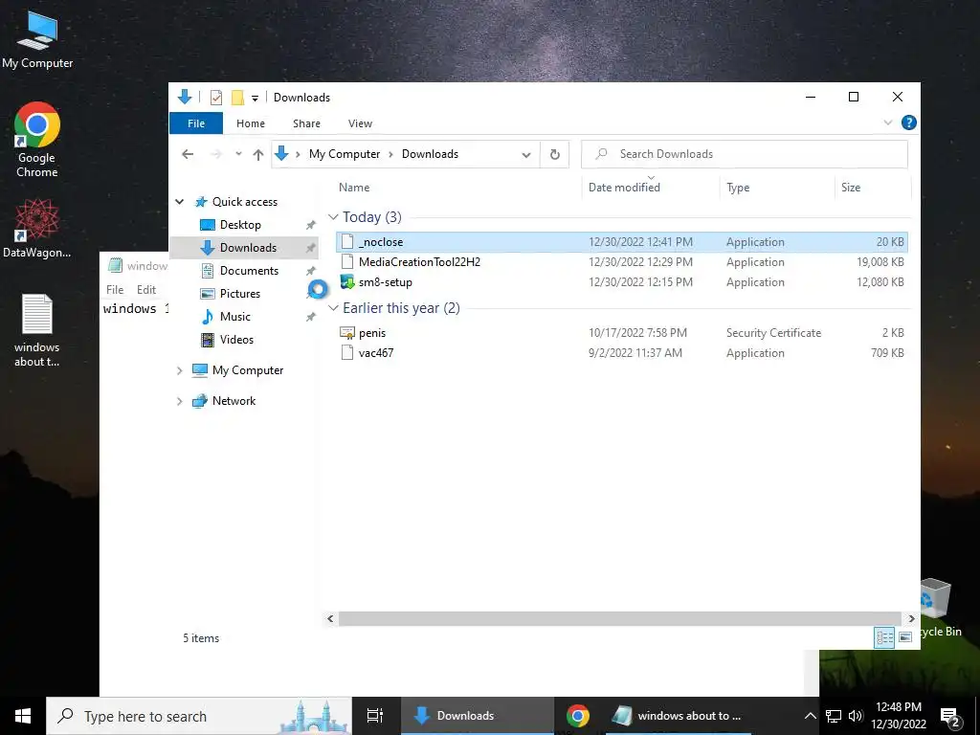Click the New folder icon in title bar
Viewport: 980px width, 735px height.
237,98
